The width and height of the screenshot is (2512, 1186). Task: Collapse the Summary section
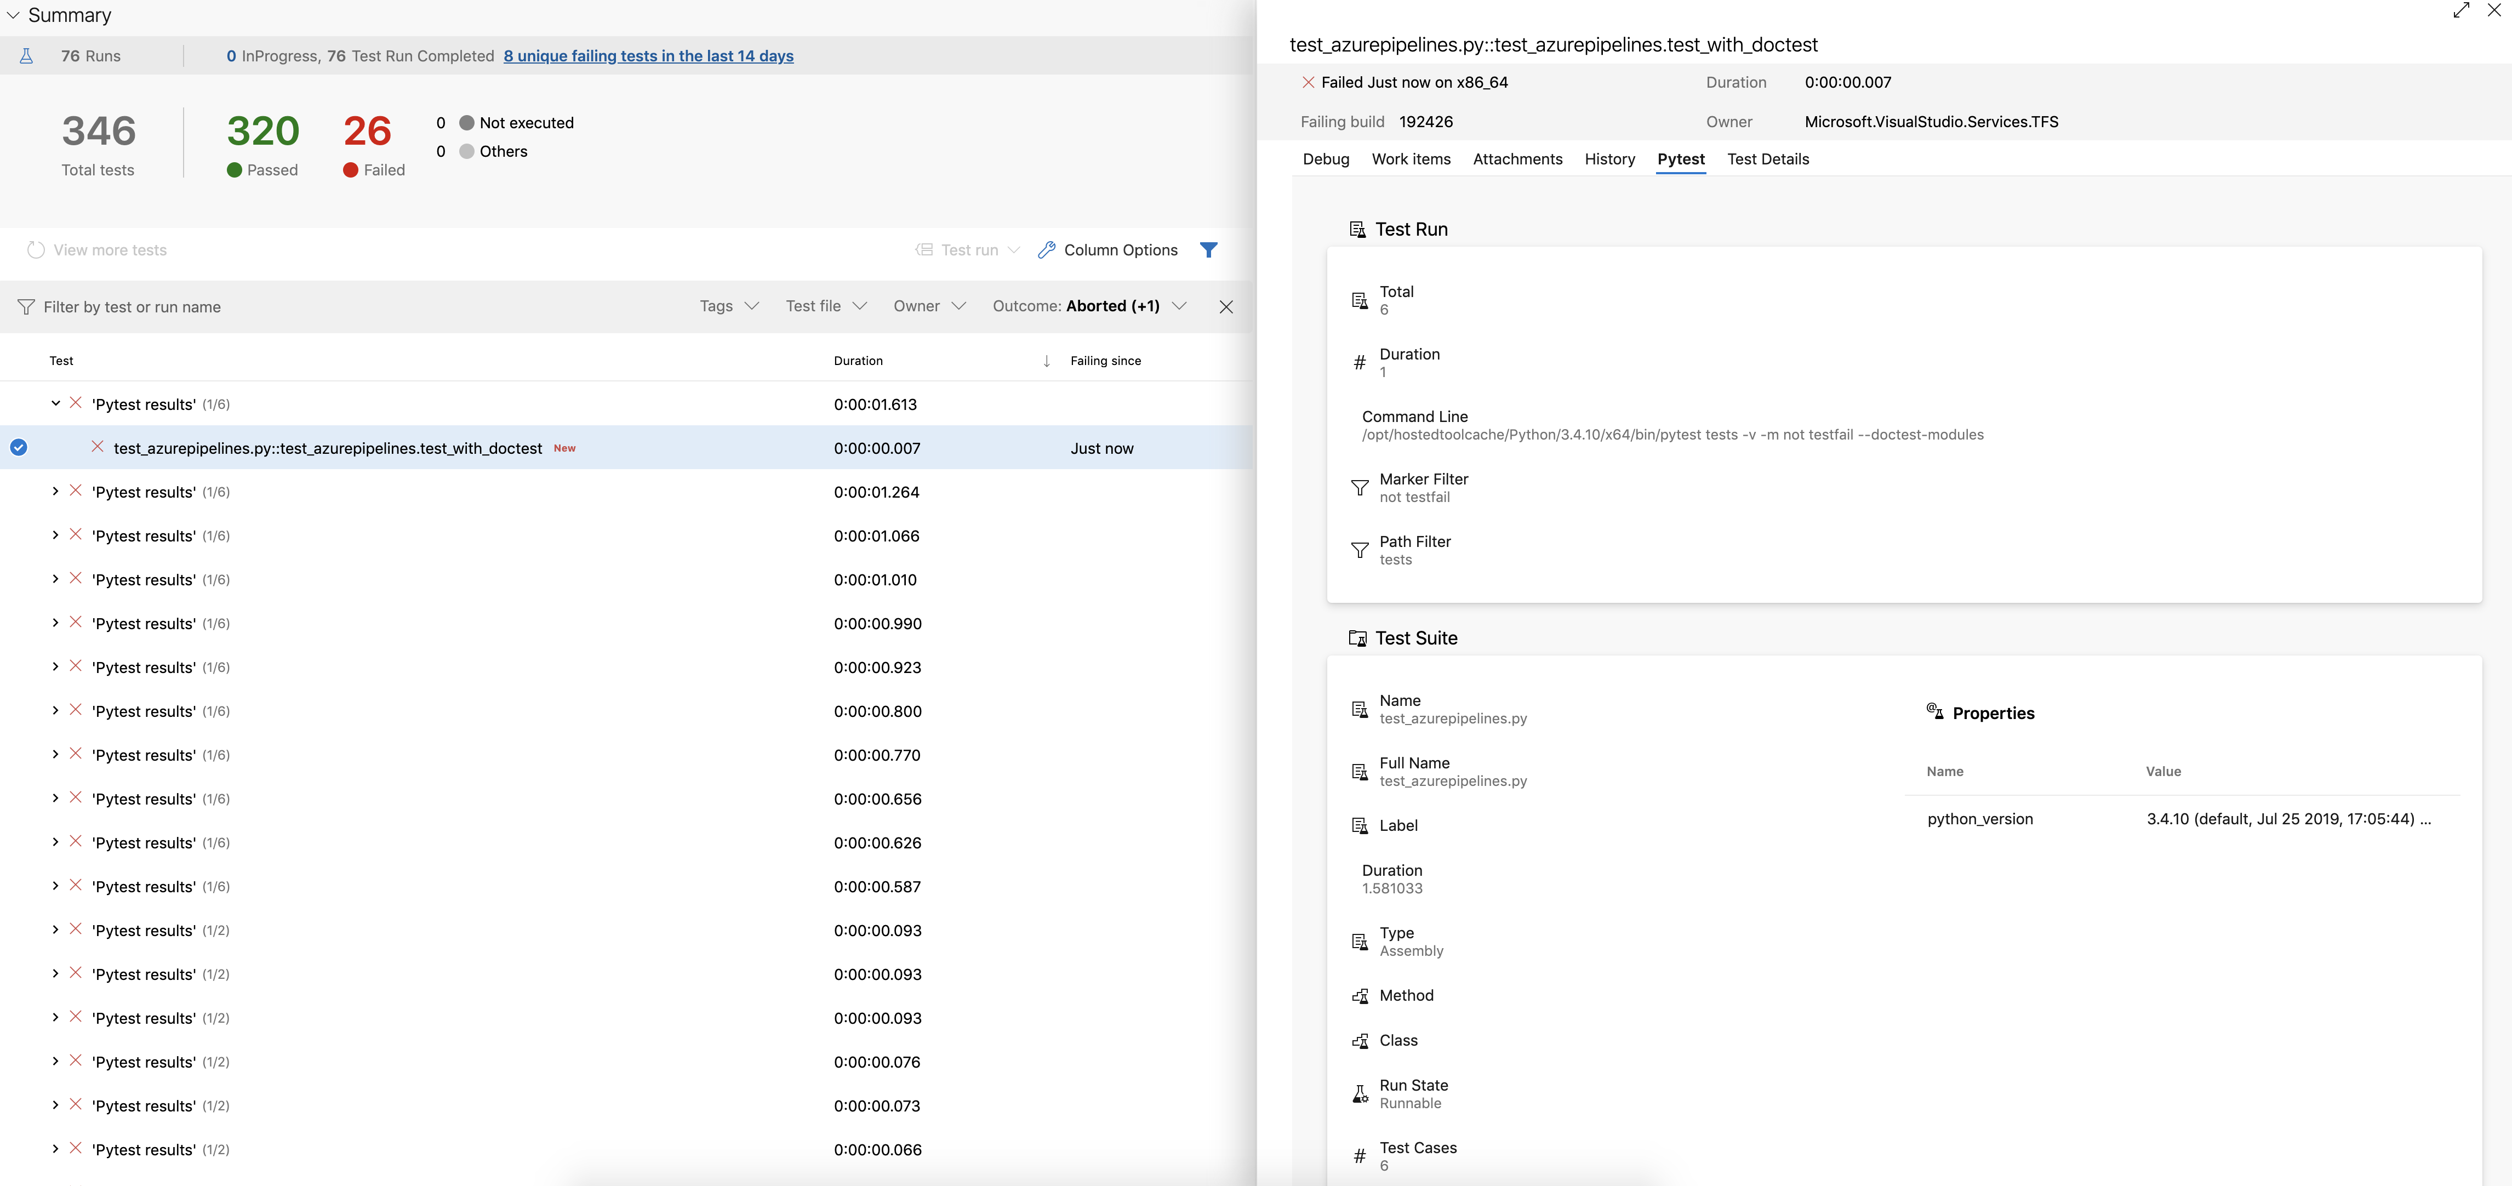click(x=13, y=15)
